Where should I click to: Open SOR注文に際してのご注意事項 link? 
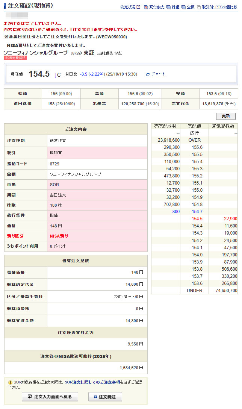92,382
